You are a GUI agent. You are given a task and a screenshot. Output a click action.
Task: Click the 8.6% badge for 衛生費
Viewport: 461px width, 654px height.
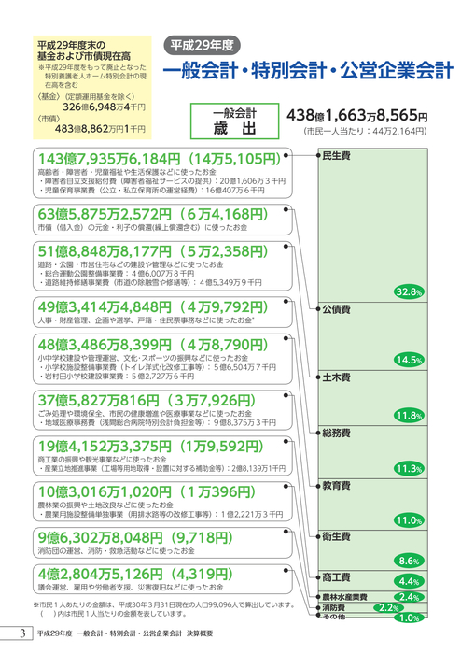[409, 561]
